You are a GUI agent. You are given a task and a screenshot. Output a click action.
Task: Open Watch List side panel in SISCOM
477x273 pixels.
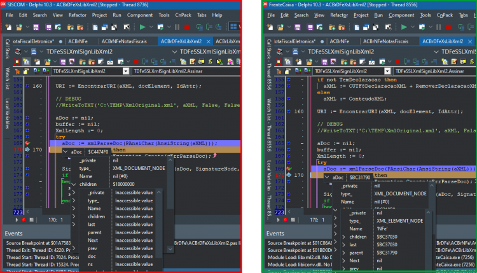pyautogui.click(x=7, y=79)
